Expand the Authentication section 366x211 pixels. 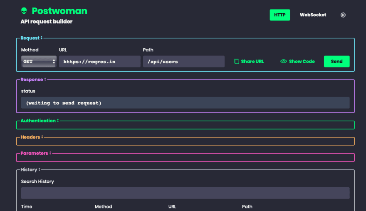[x=40, y=121]
